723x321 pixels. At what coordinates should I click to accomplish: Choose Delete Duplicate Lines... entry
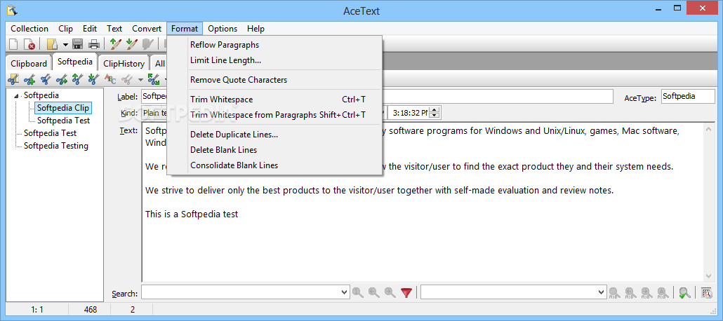coord(275,135)
